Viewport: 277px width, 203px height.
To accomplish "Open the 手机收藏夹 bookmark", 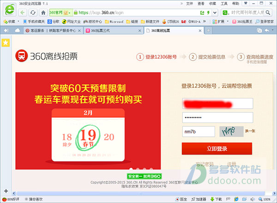I will pyautogui.click(x=34, y=22).
